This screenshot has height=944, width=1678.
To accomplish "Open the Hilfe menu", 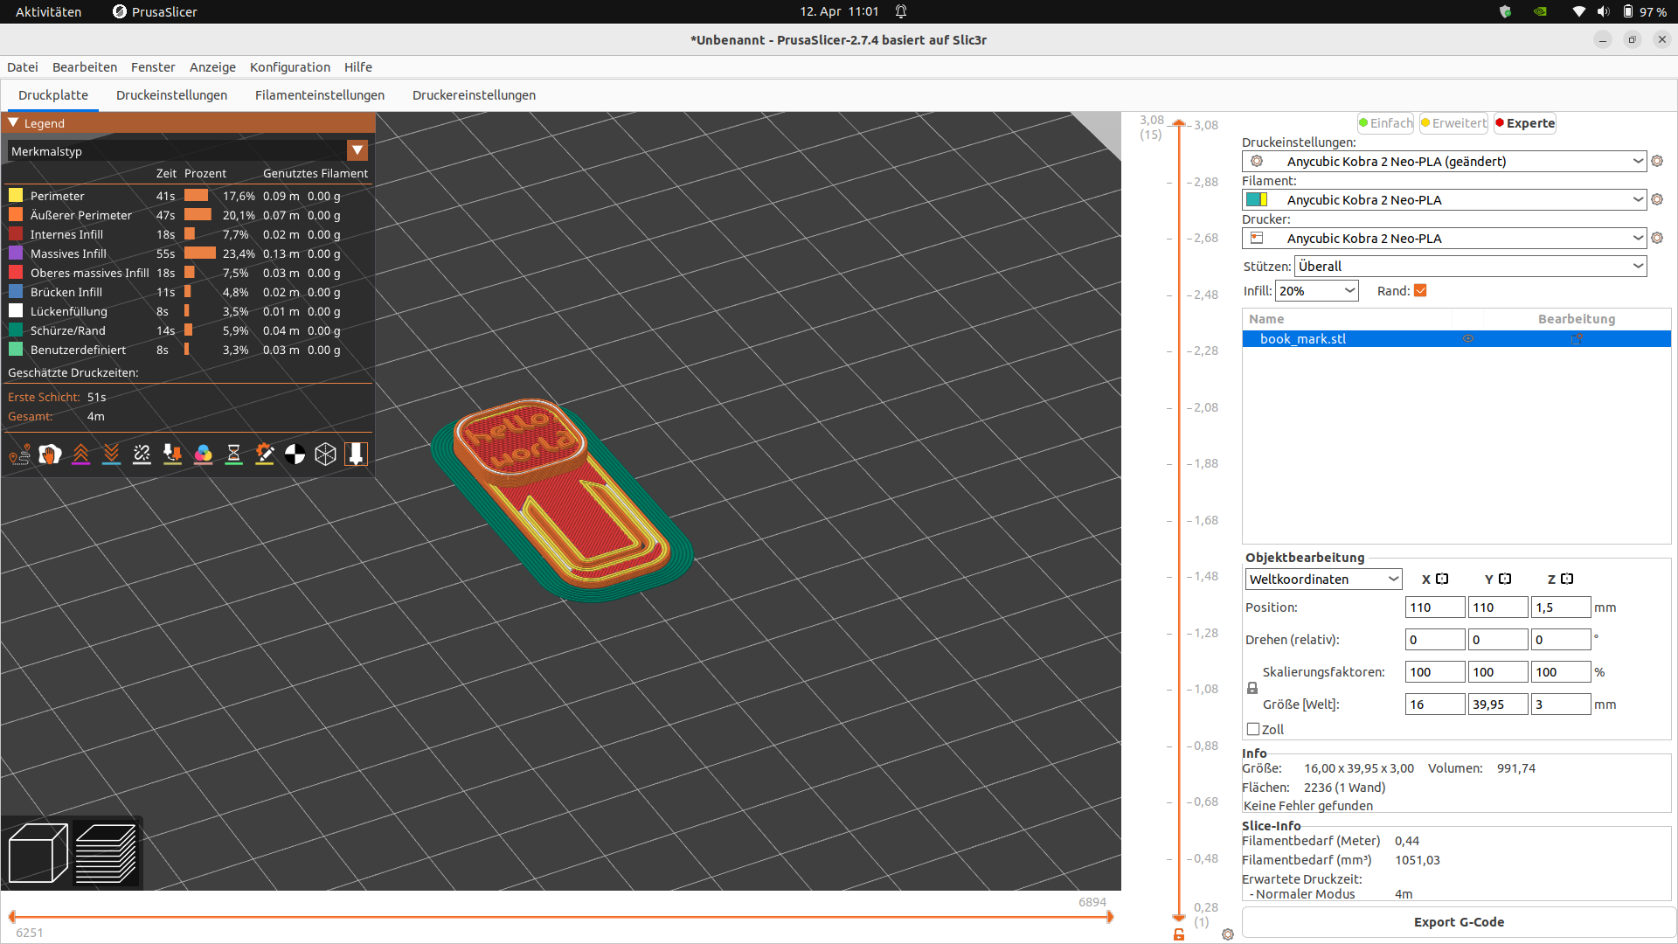I will point(358,67).
